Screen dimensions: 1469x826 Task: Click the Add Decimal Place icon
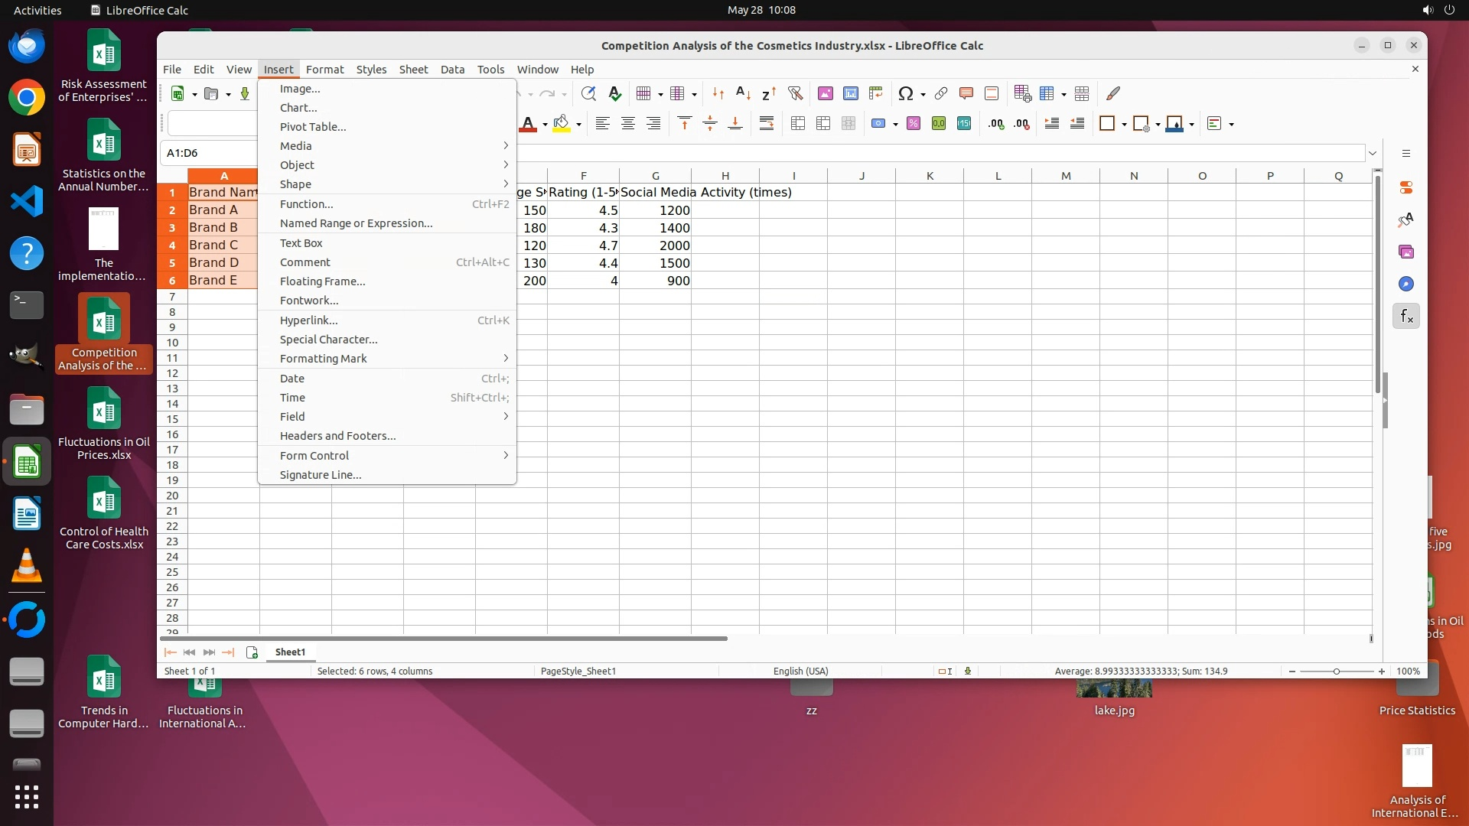point(995,124)
